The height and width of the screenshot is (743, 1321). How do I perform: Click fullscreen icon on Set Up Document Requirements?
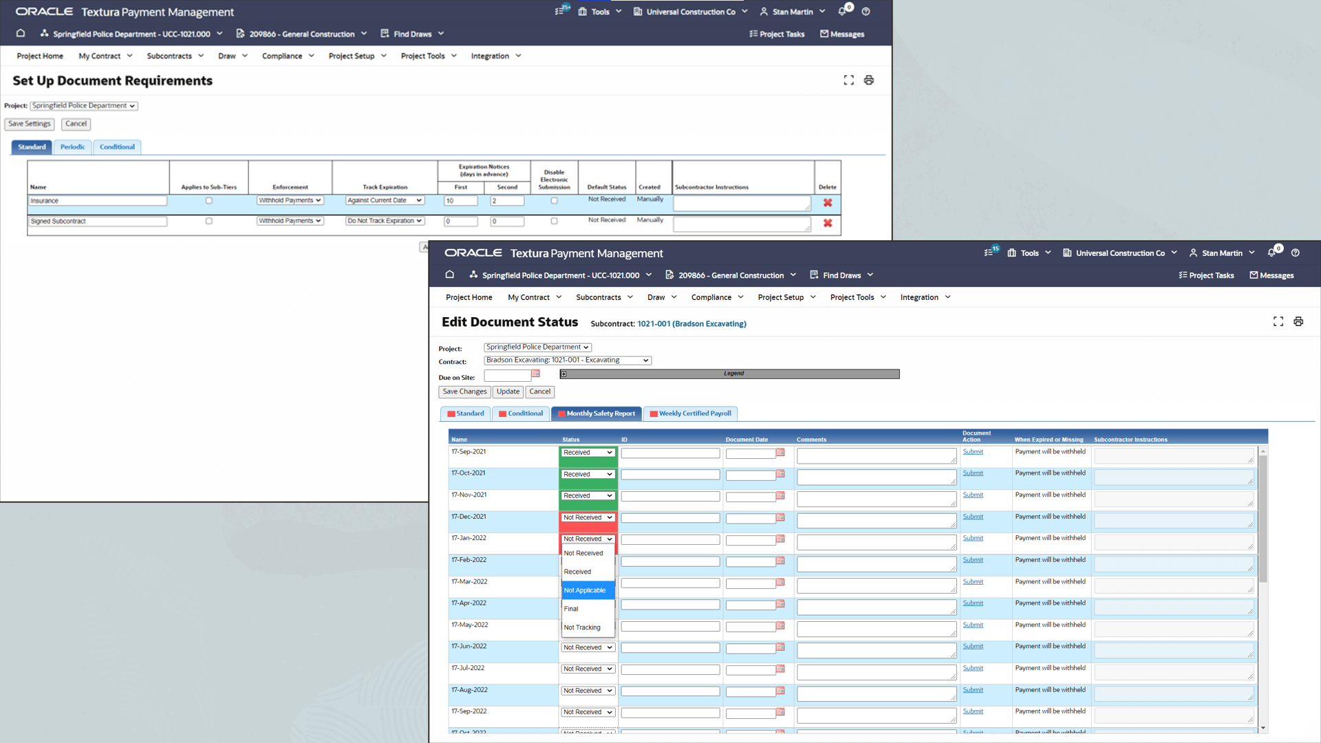(849, 80)
